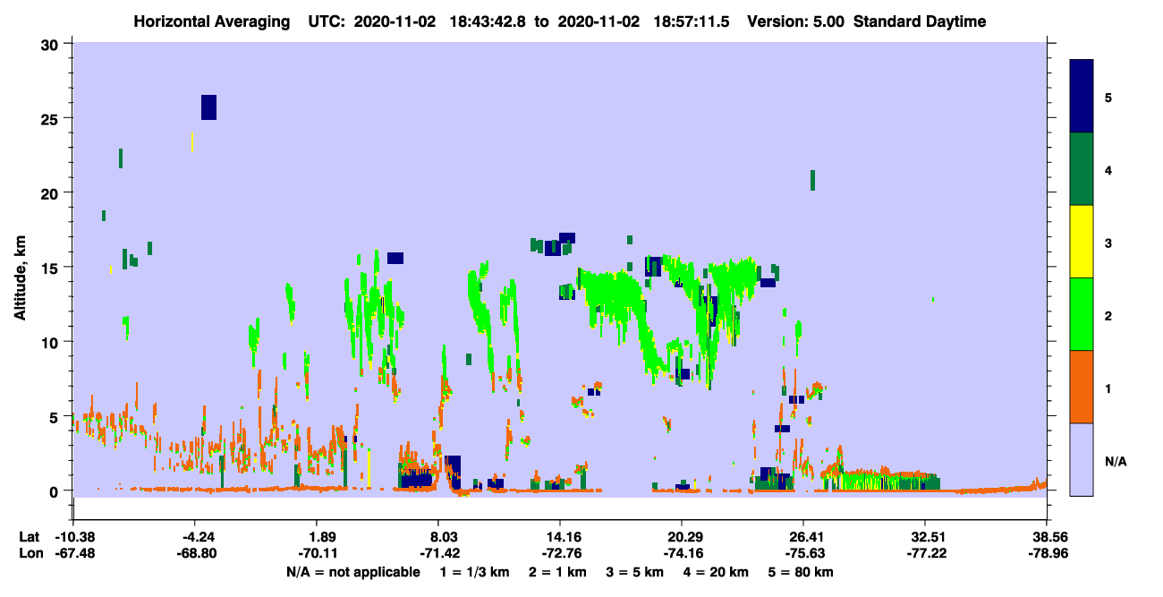The image size is (1163, 597).
Task: Select the lavender N/A colorbar segment
Action: point(1082,459)
